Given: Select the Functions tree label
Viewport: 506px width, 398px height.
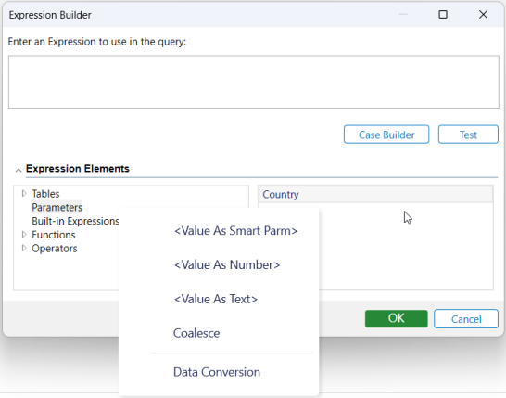Looking at the screenshot, I should pyautogui.click(x=53, y=235).
